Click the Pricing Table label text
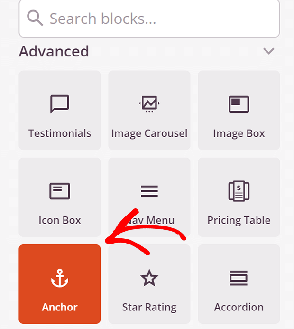This screenshot has width=294, height=329. [x=239, y=221]
